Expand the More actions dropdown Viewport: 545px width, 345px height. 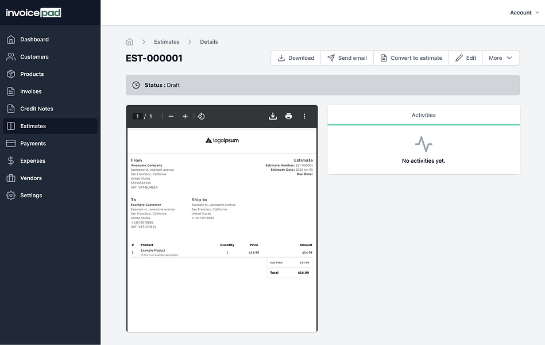point(501,58)
